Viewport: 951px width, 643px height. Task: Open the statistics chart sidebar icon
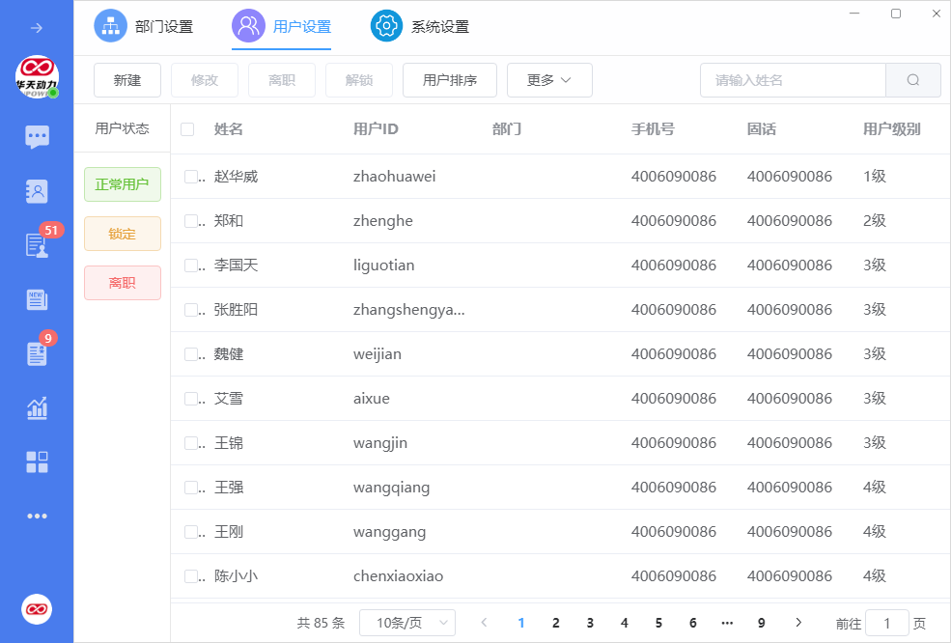[37, 407]
